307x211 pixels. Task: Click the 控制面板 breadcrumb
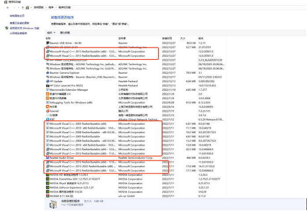[x=39, y=7]
